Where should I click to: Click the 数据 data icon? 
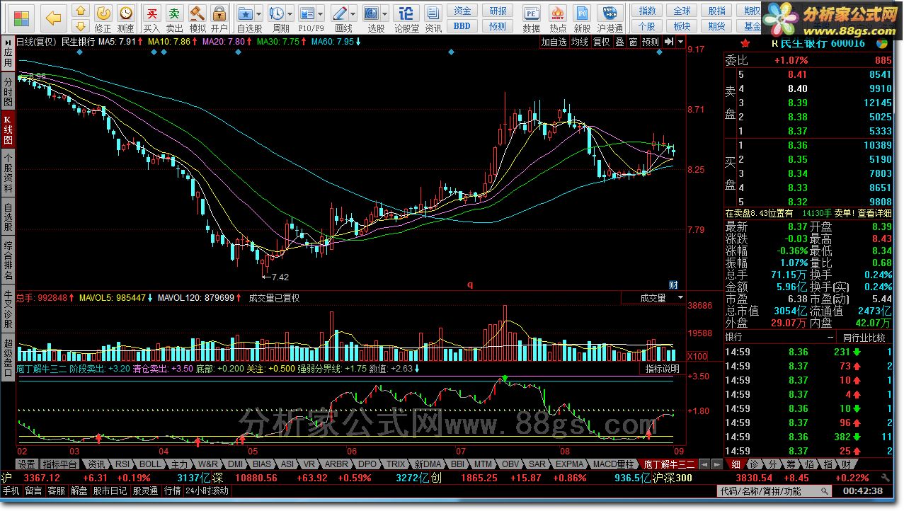pos(531,18)
